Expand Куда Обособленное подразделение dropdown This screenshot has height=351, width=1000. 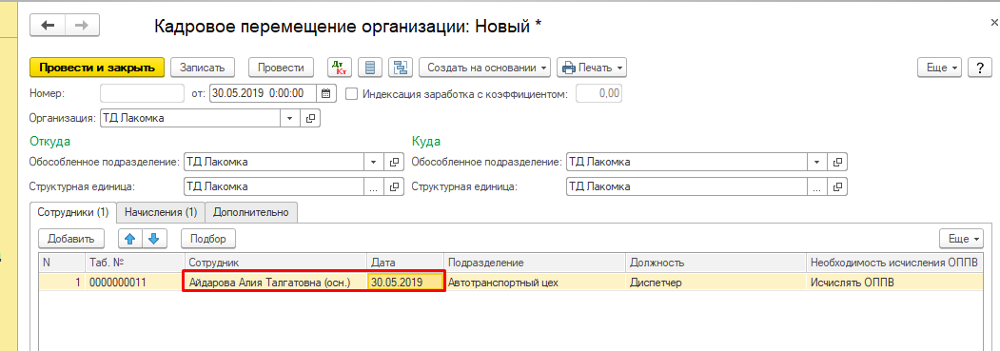(x=817, y=162)
